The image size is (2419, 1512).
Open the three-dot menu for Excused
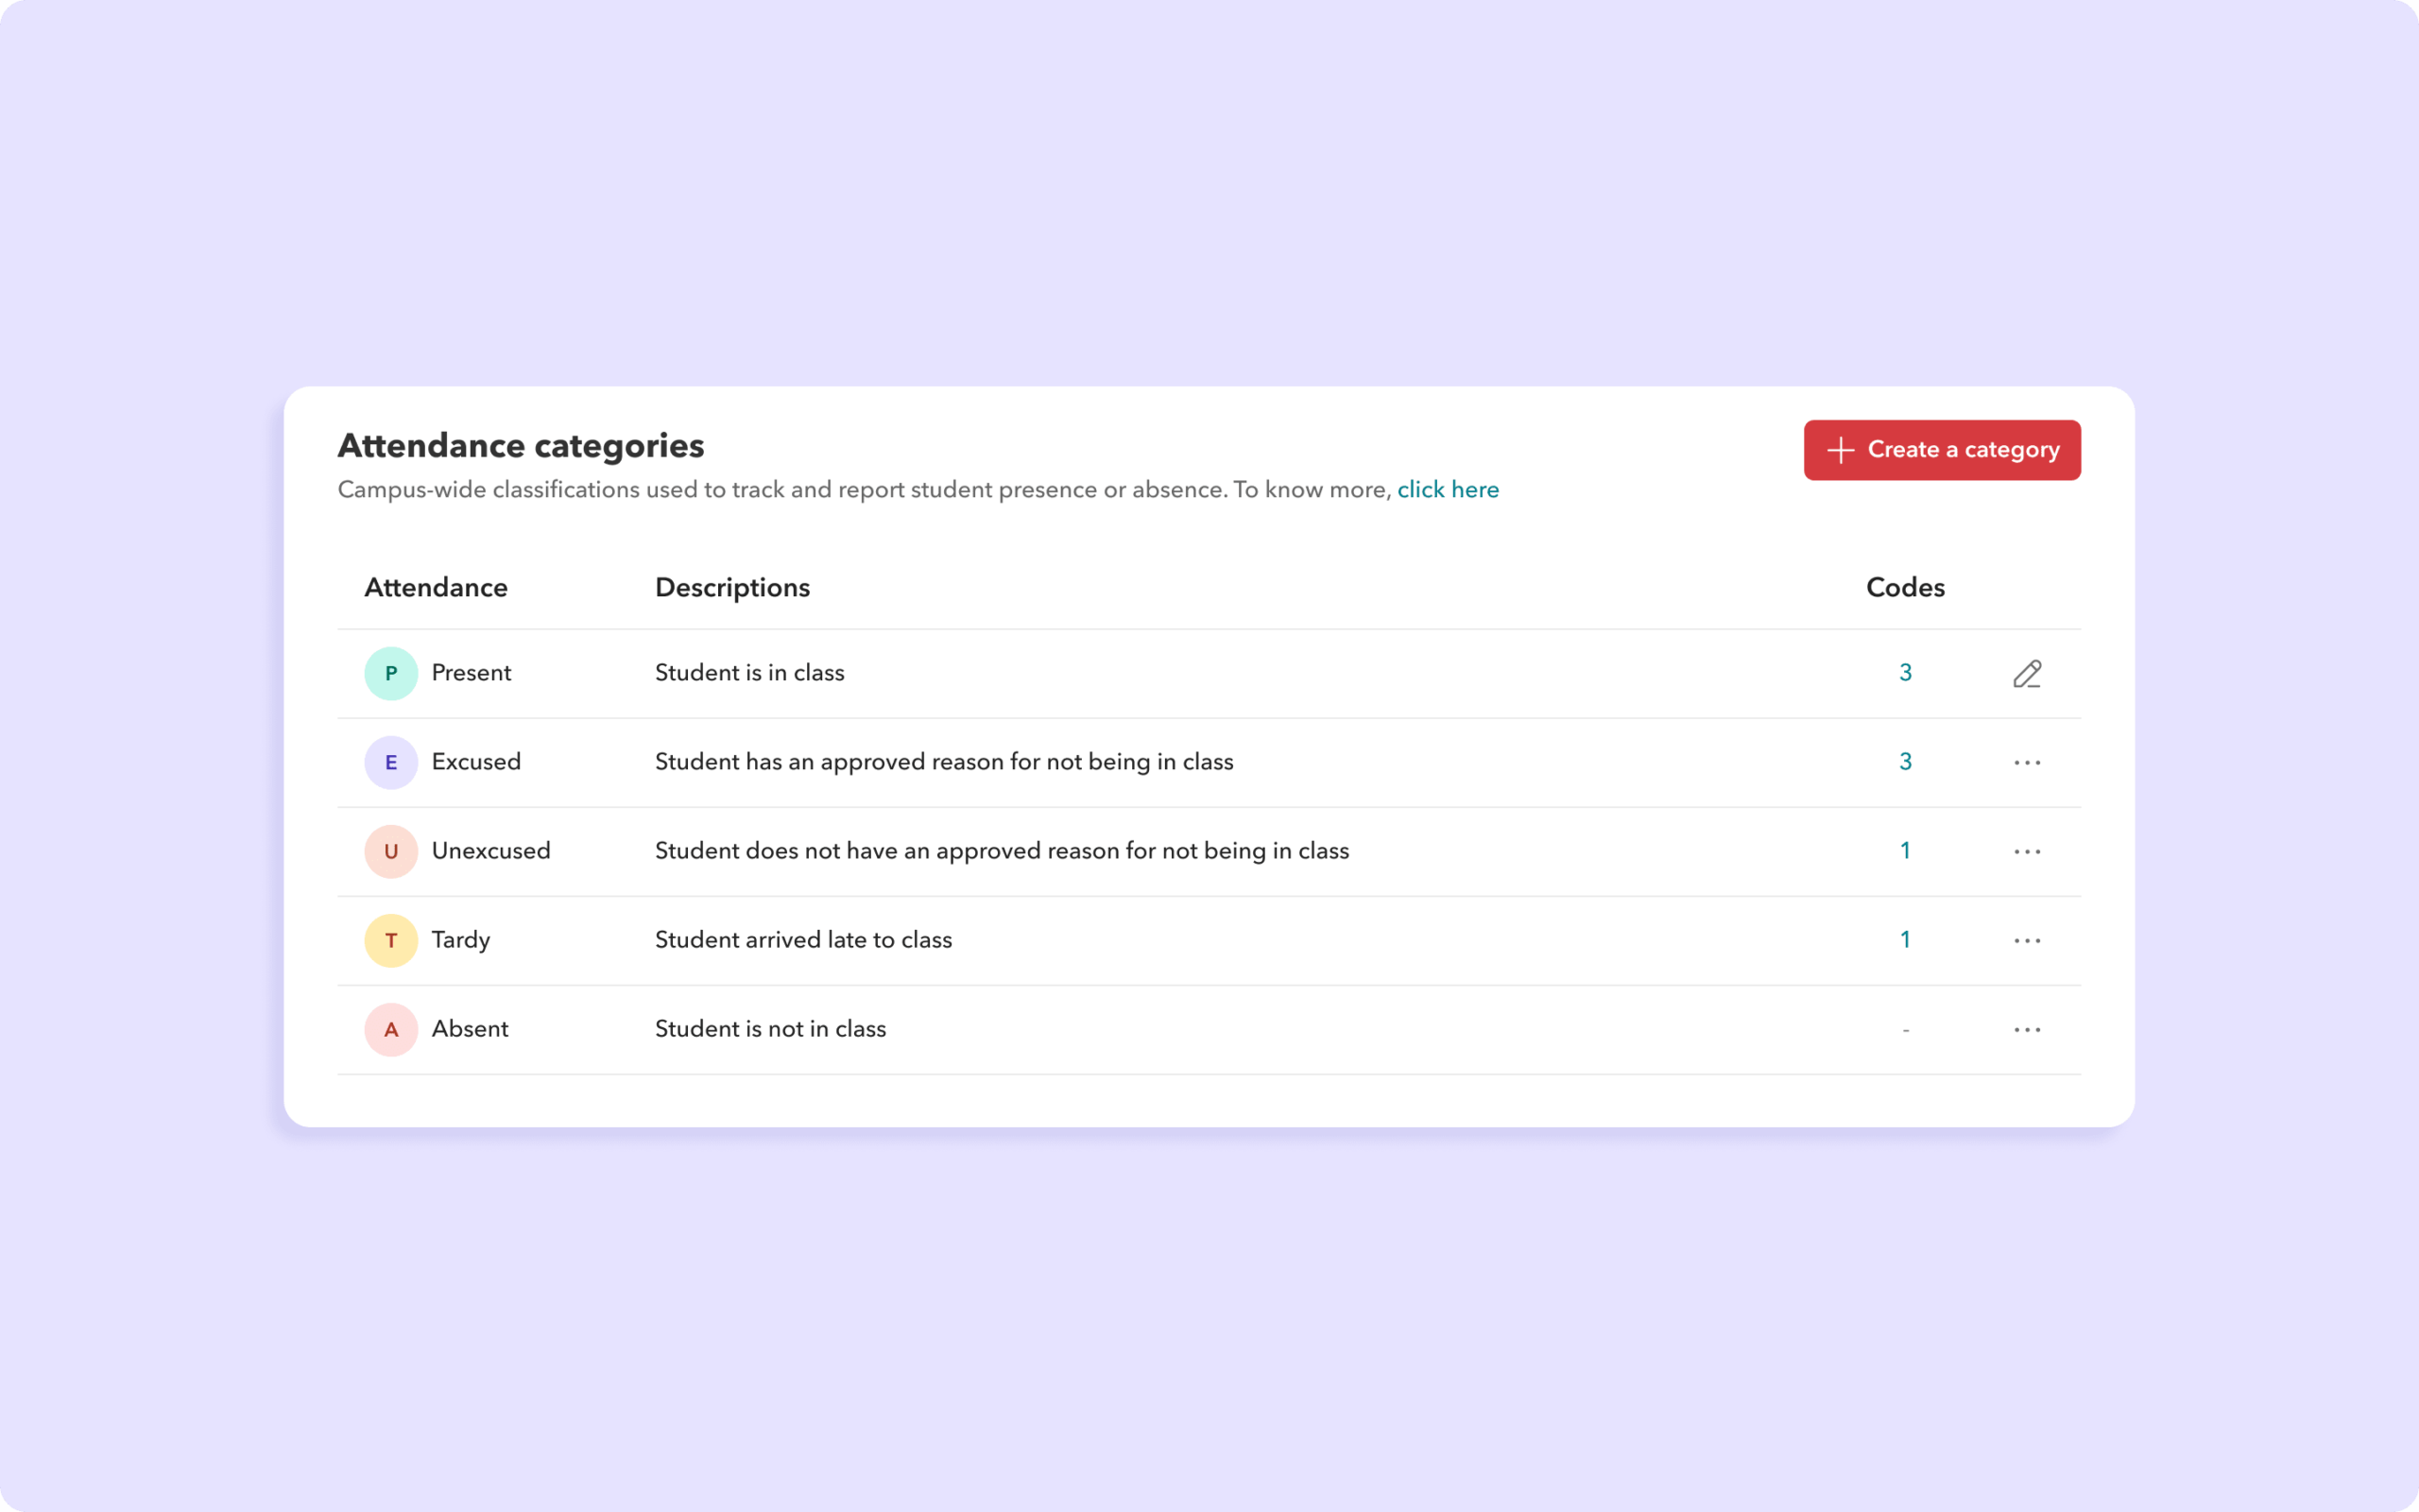pyautogui.click(x=2027, y=762)
